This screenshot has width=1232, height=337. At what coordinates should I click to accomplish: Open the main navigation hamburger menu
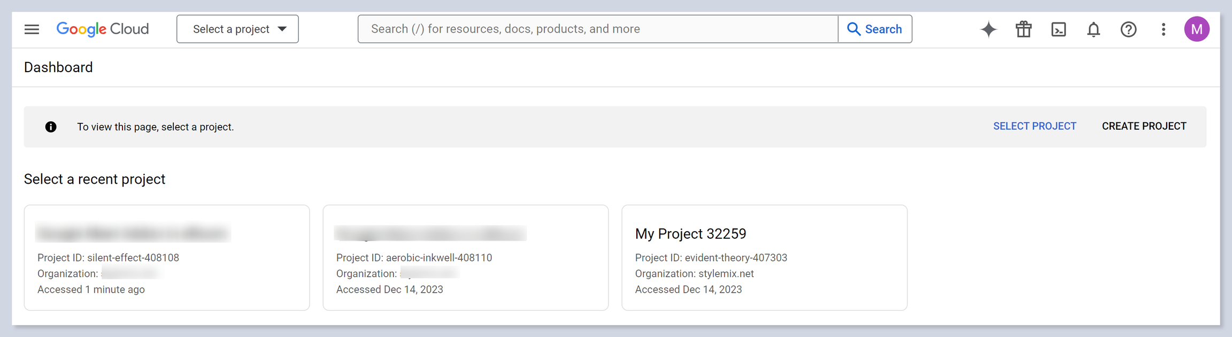point(32,29)
